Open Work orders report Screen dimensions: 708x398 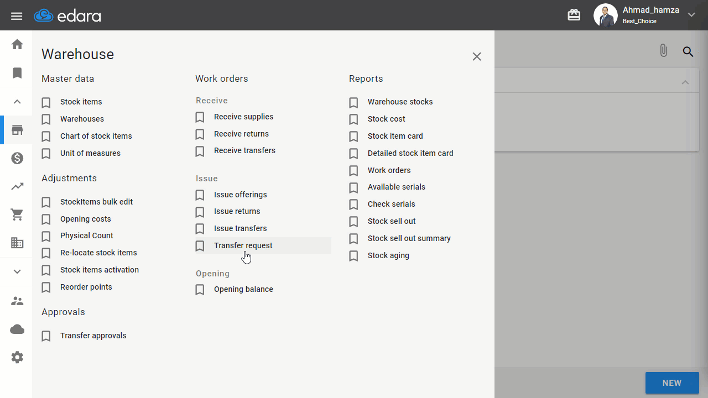(x=389, y=170)
